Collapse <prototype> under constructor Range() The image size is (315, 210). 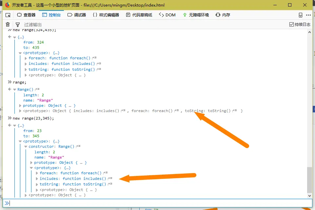coord(31,168)
